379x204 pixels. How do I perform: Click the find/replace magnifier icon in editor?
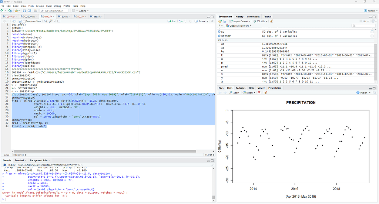pyautogui.click(x=45, y=22)
